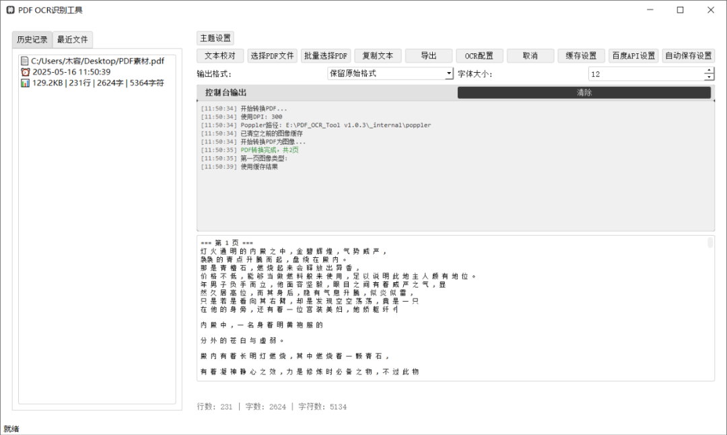Click 选择PDF文件 to choose a PDF
Viewport: 727px width, 435px height.
pyautogui.click(x=272, y=56)
